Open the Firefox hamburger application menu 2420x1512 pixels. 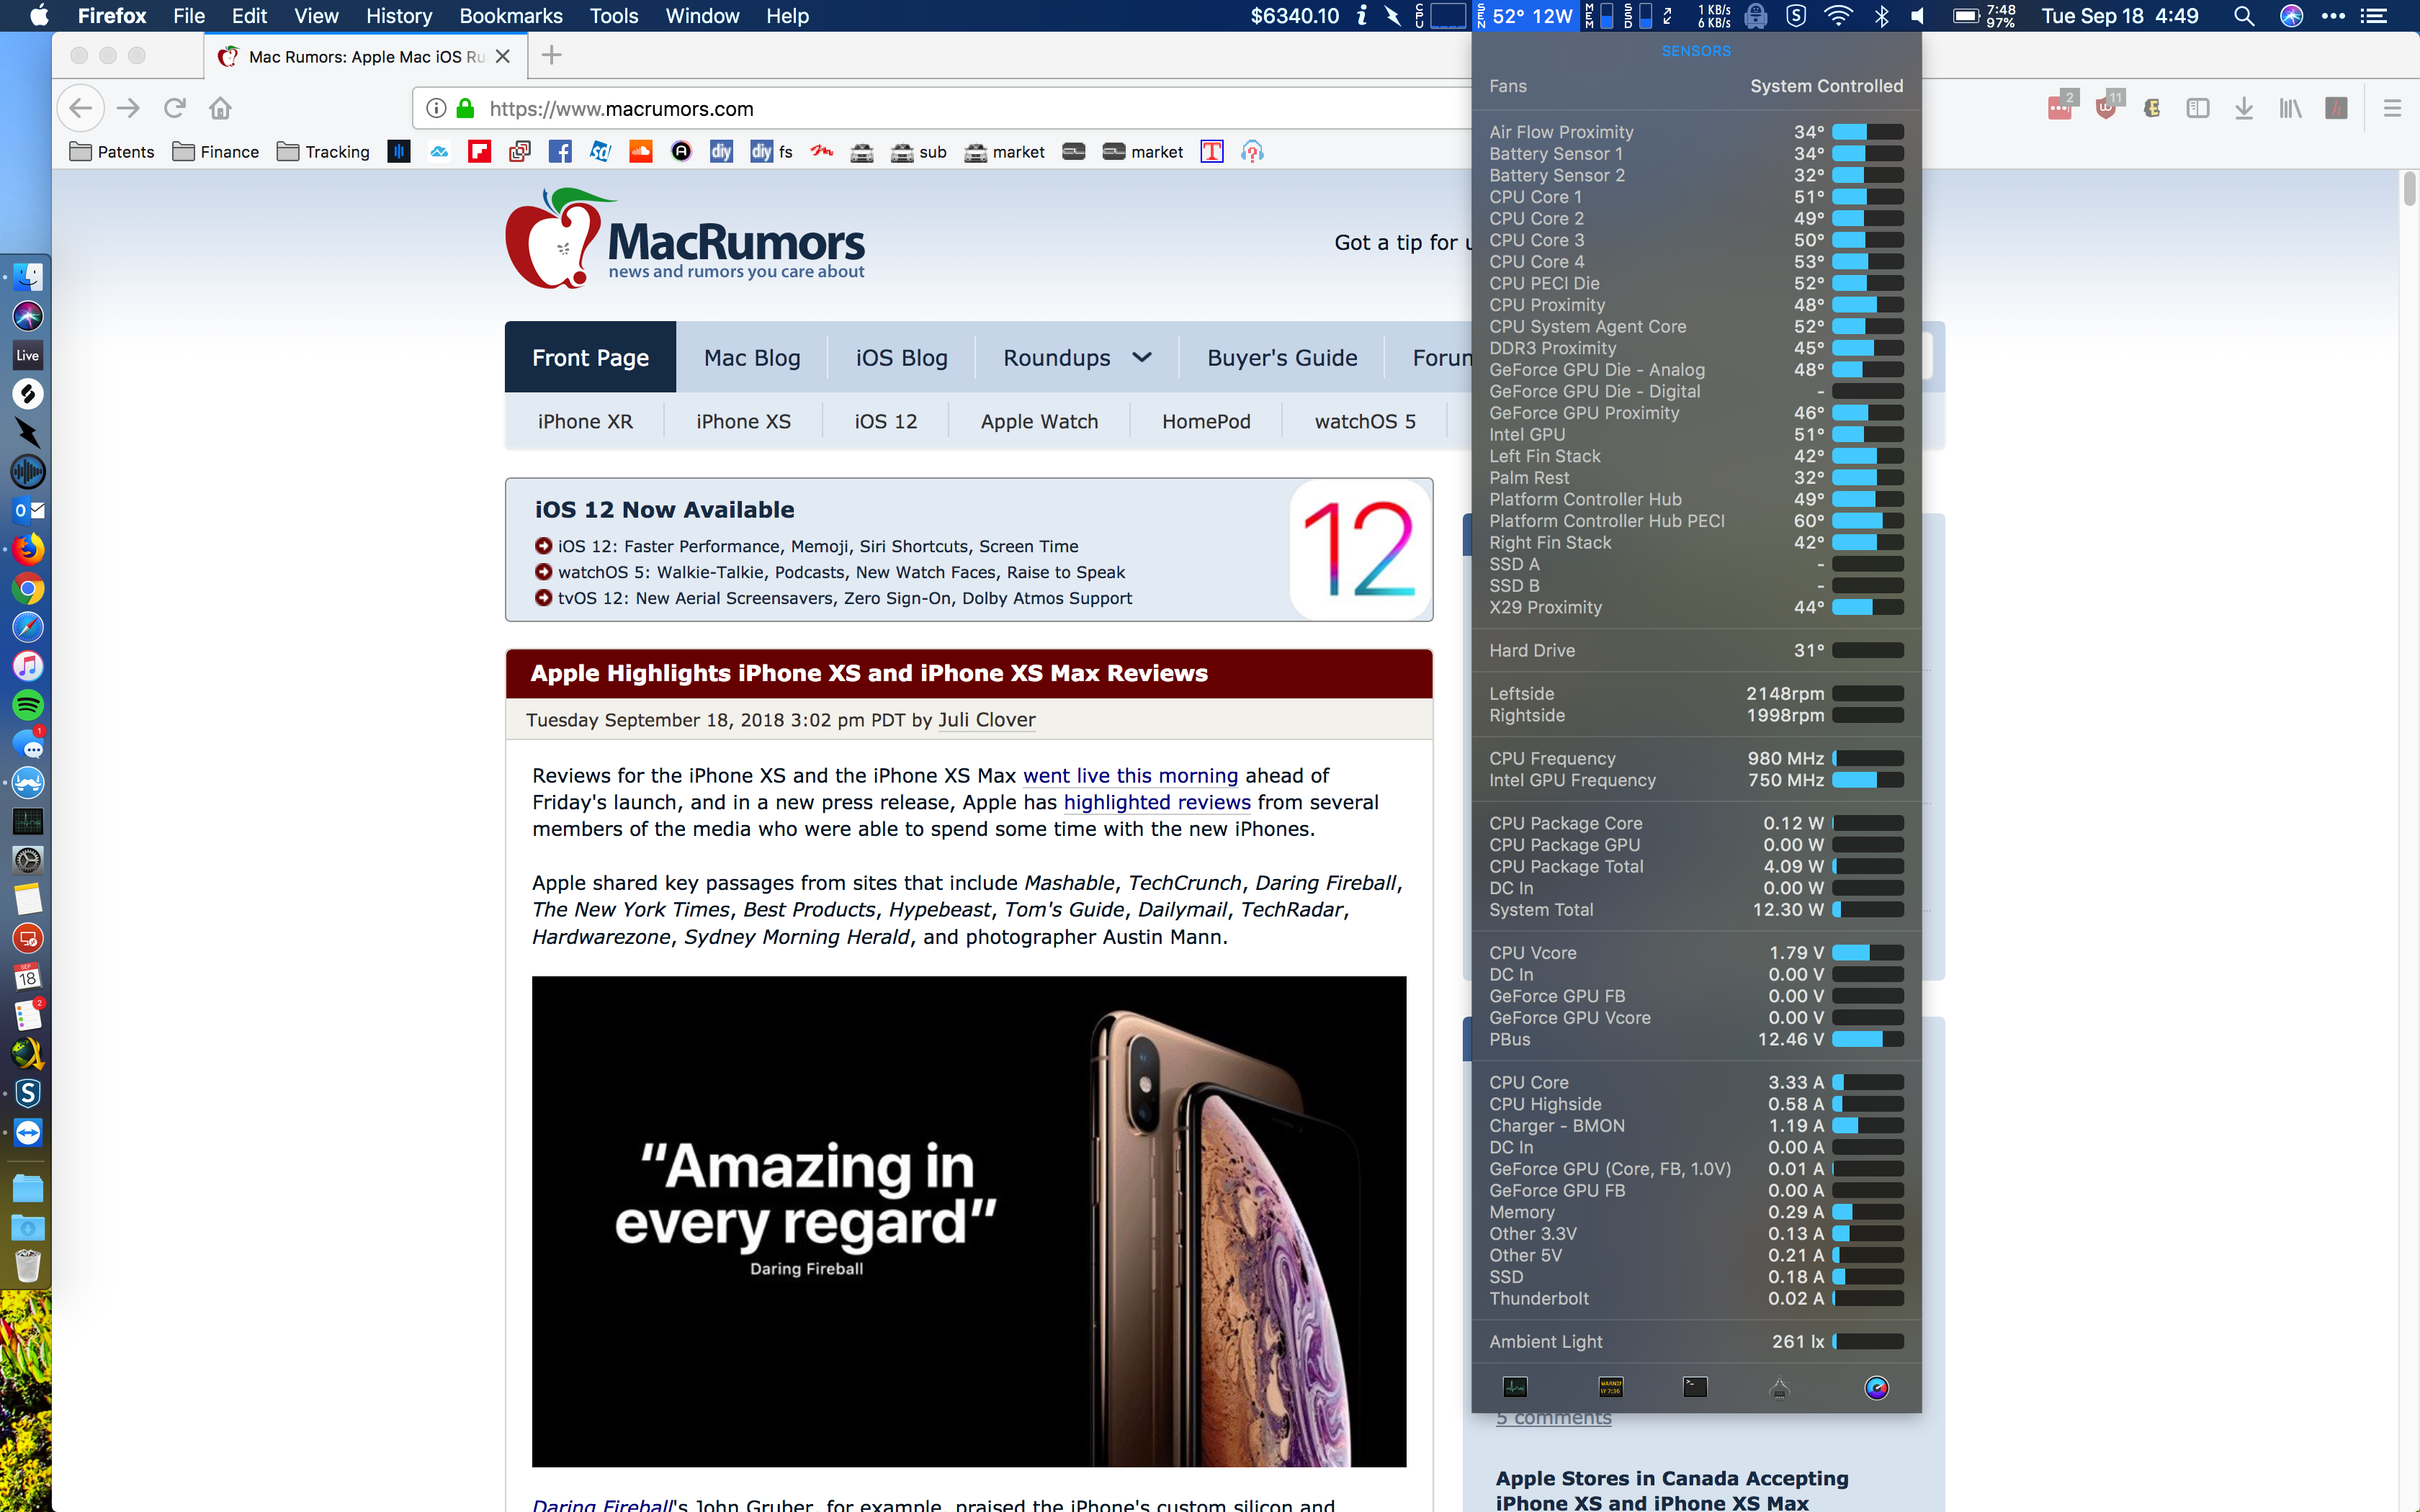click(x=2392, y=108)
